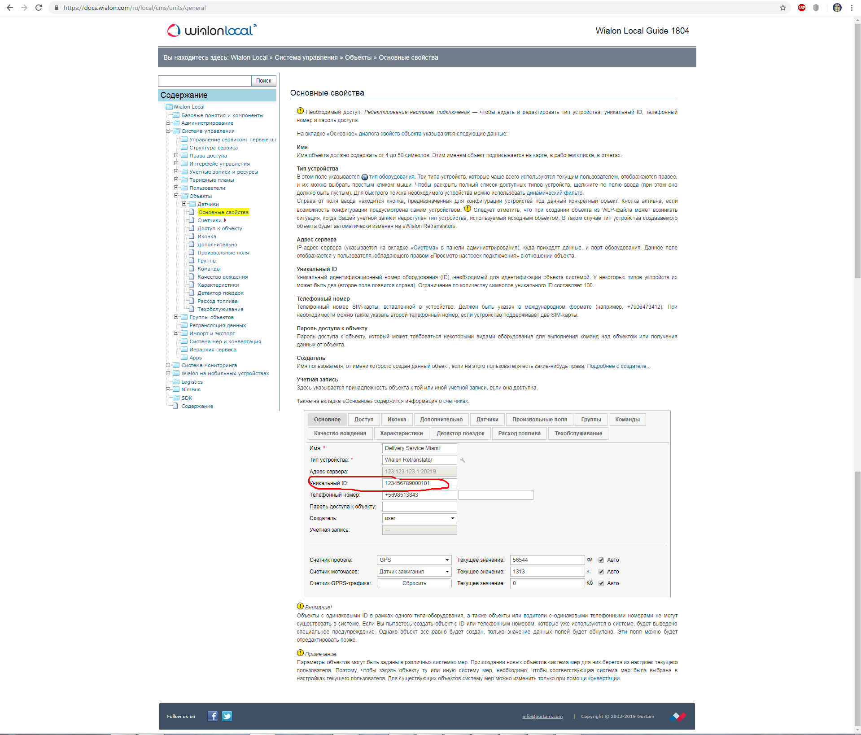This screenshot has width=861, height=735.
Task: Click the Facebook icon in footer
Action: (213, 716)
